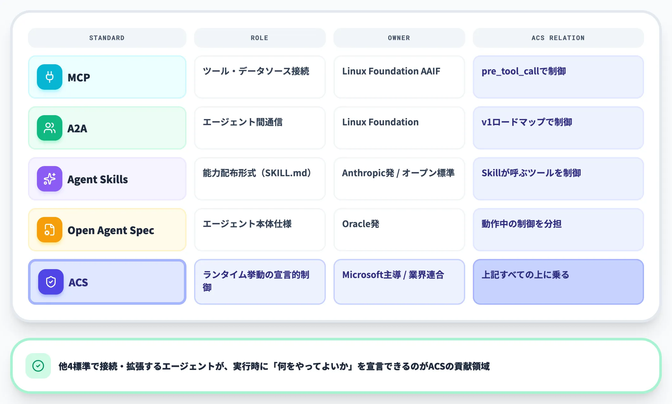Click the summary text about ACSの貢献領域
672x404 pixels.
click(274, 366)
